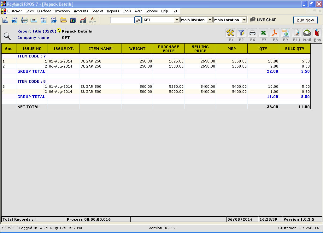The image size is (323, 233).
Task: Add the report to favorites with Fav
Action: pyautogui.click(x=317, y=33)
